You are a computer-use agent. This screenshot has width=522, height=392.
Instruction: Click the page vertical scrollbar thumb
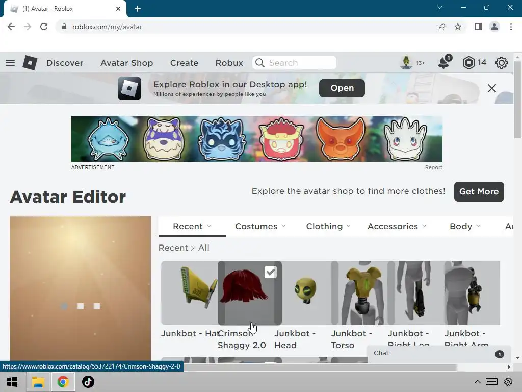point(517,100)
